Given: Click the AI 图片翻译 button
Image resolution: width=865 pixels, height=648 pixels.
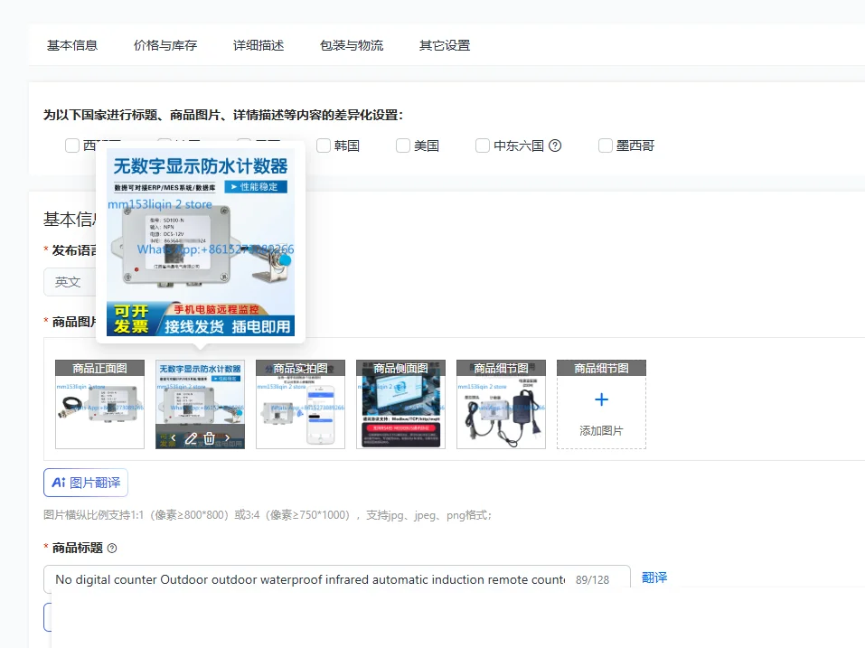Looking at the screenshot, I should (x=86, y=483).
